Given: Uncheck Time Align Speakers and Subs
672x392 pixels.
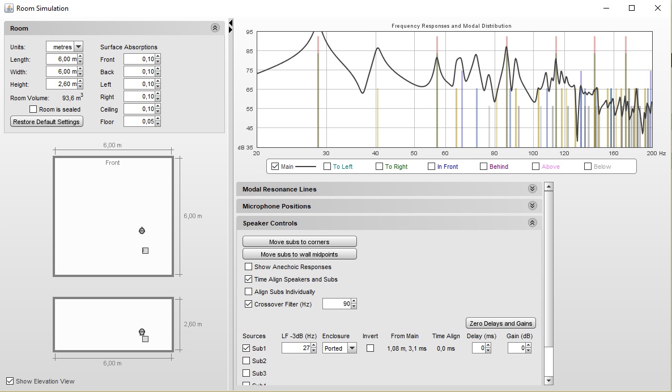Looking at the screenshot, I should 248,279.
